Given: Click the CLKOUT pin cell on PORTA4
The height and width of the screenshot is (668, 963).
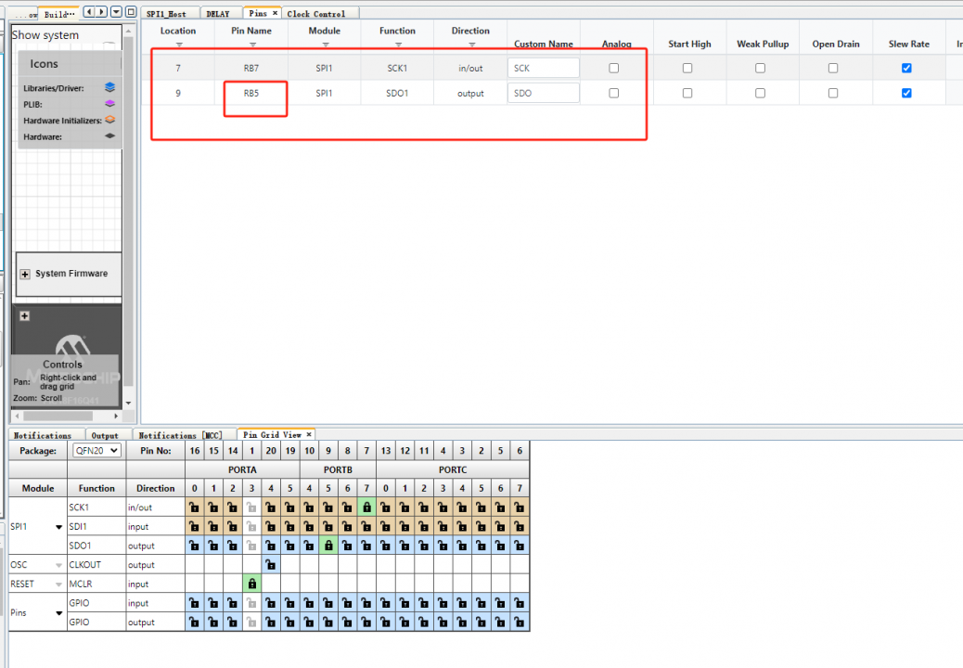Looking at the screenshot, I should click(271, 564).
